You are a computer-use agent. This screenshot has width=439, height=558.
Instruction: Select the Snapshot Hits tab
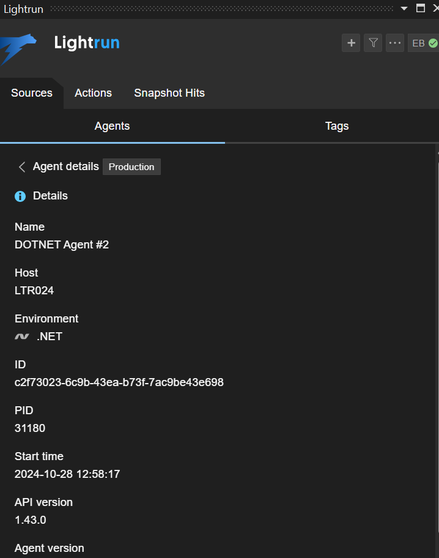coord(169,93)
